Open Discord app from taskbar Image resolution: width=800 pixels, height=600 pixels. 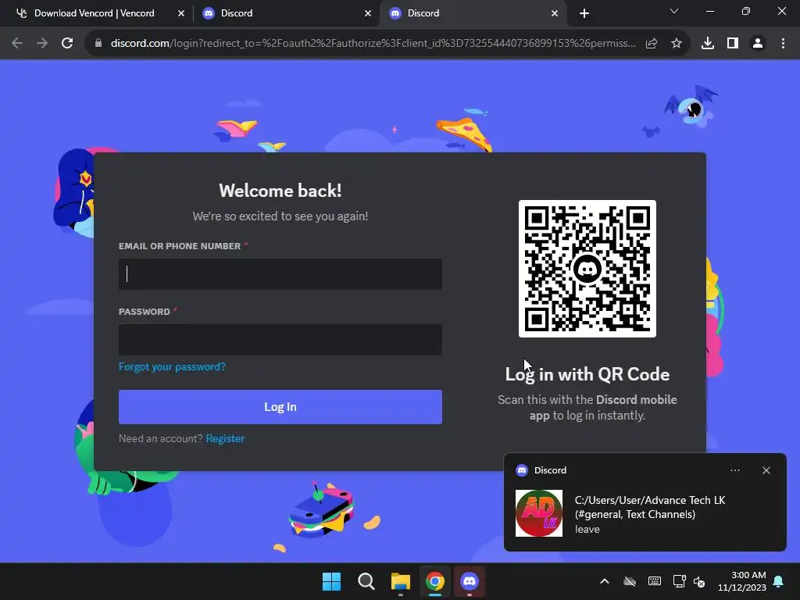pos(470,581)
